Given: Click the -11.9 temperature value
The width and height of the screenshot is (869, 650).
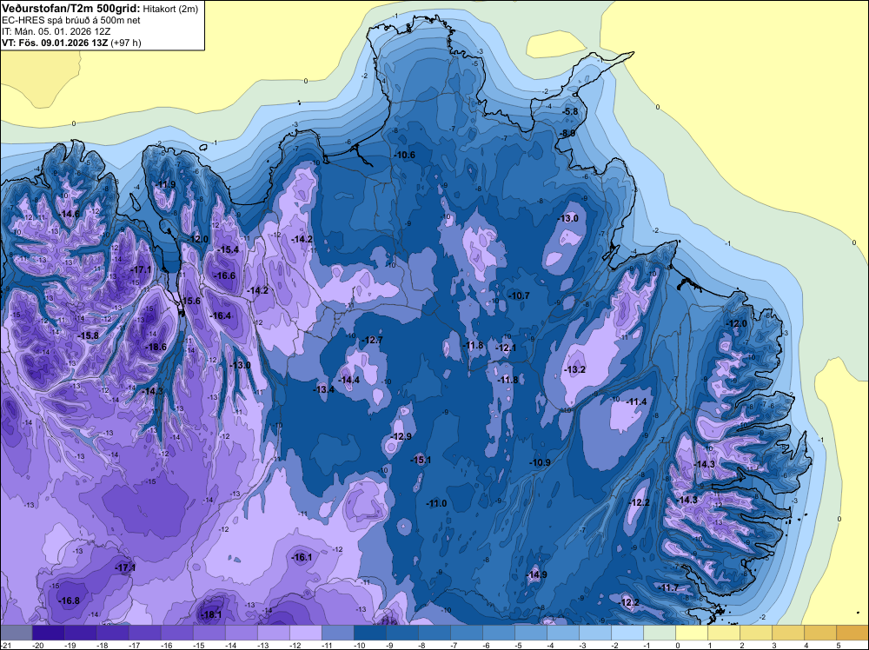Looking at the screenshot, I should 165,184.
